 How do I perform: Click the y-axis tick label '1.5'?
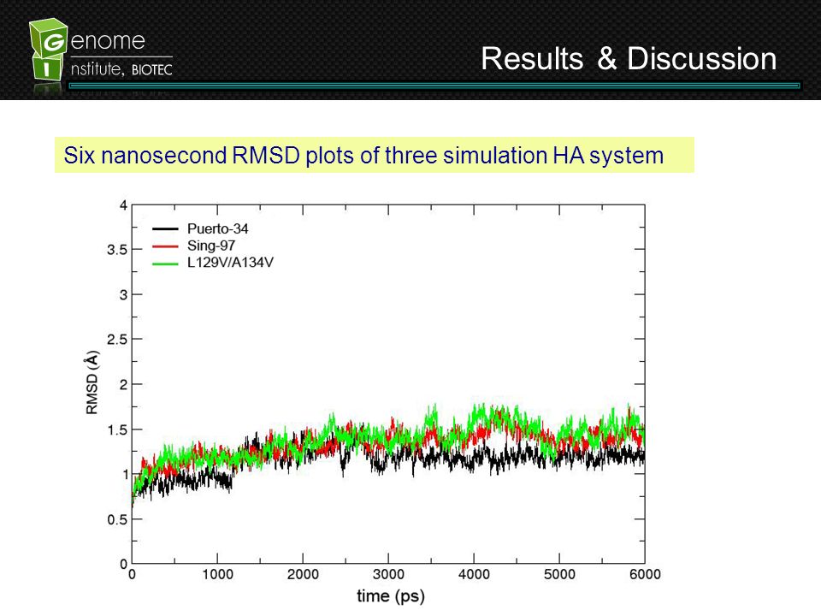pos(117,430)
